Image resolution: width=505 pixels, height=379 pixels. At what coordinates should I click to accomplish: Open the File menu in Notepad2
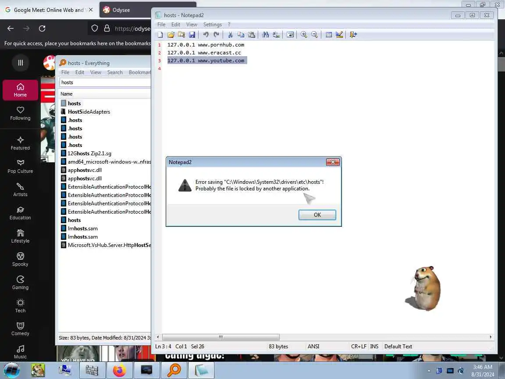point(161,25)
